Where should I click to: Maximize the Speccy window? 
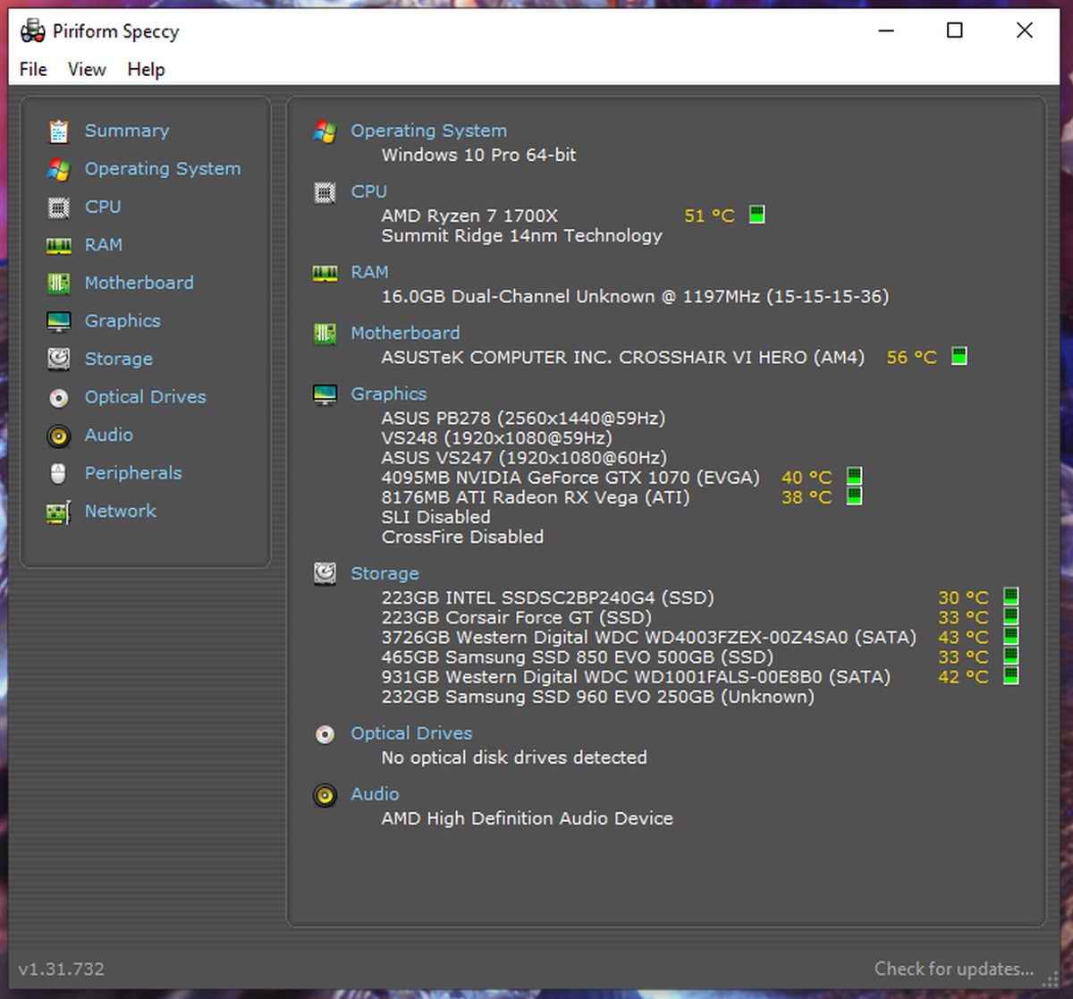(x=955, y=30)
